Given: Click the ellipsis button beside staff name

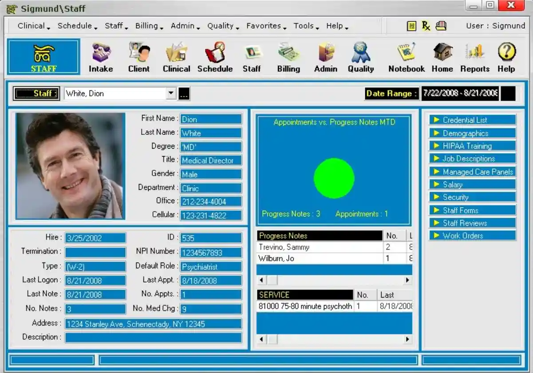Looking at the screenshot, I should coord(184,94).
